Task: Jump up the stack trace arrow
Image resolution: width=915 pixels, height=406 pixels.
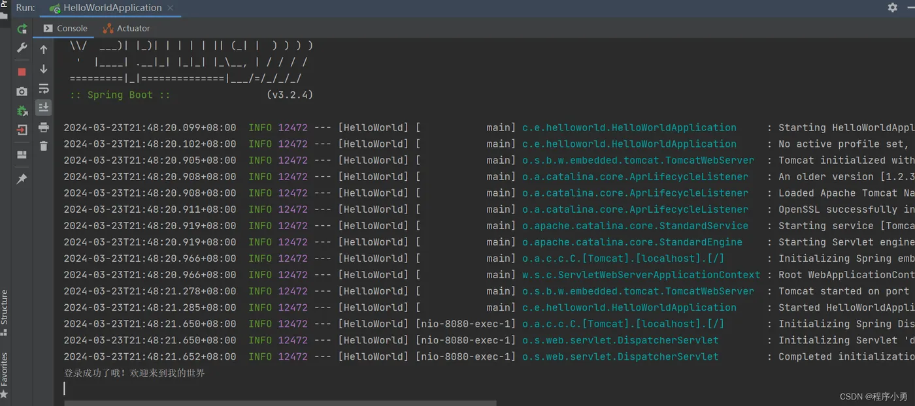Action: click(x=44, y=50)
